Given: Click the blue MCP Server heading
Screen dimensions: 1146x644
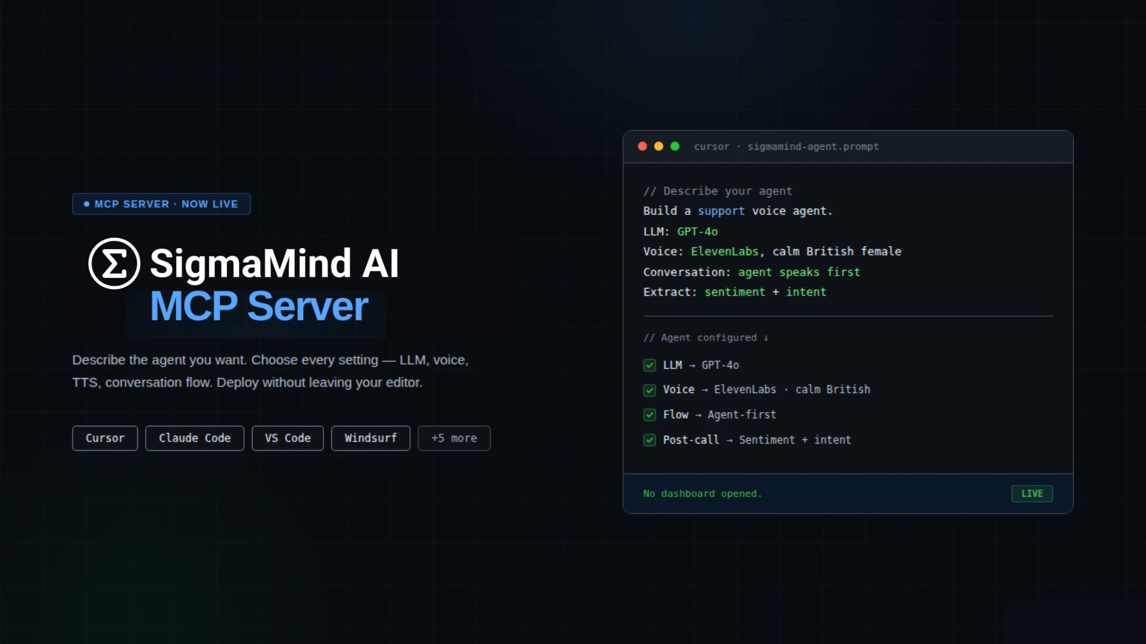Looking at the screenshot, I should [258, 306].
